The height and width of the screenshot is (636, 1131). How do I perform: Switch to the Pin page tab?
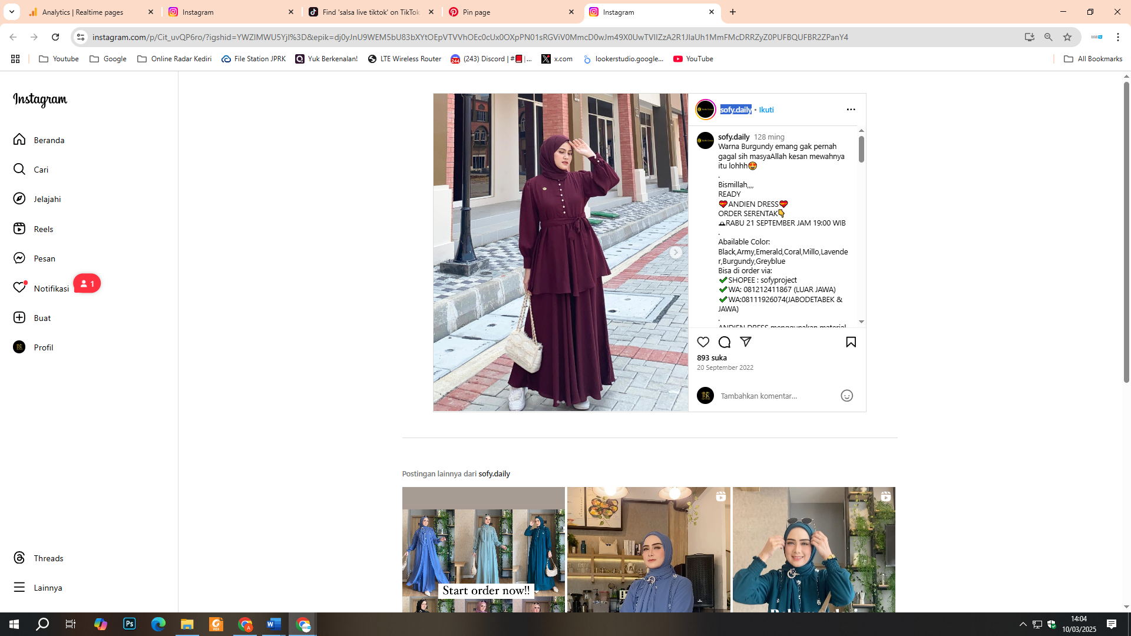[x=512, y=12]
